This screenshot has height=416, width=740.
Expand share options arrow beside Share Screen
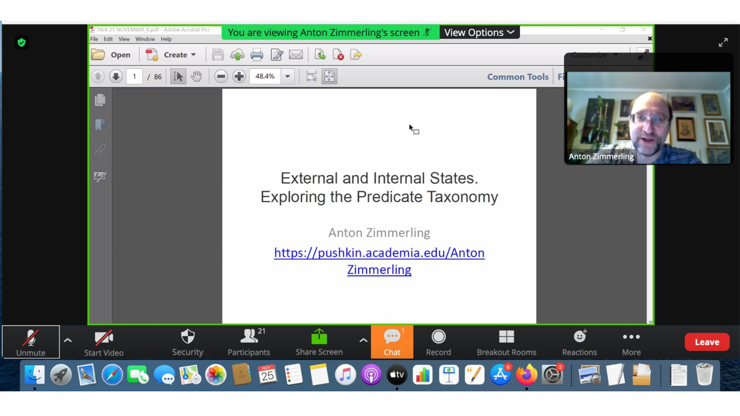[363, 340]
